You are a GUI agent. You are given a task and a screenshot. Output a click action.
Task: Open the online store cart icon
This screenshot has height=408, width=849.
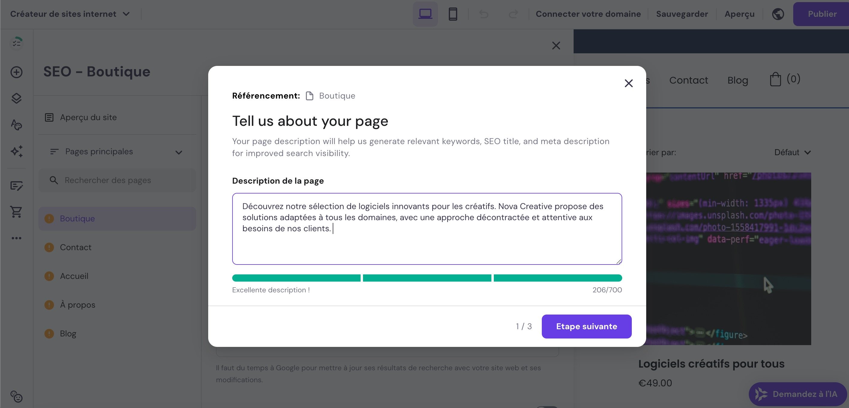pos(16,211)
